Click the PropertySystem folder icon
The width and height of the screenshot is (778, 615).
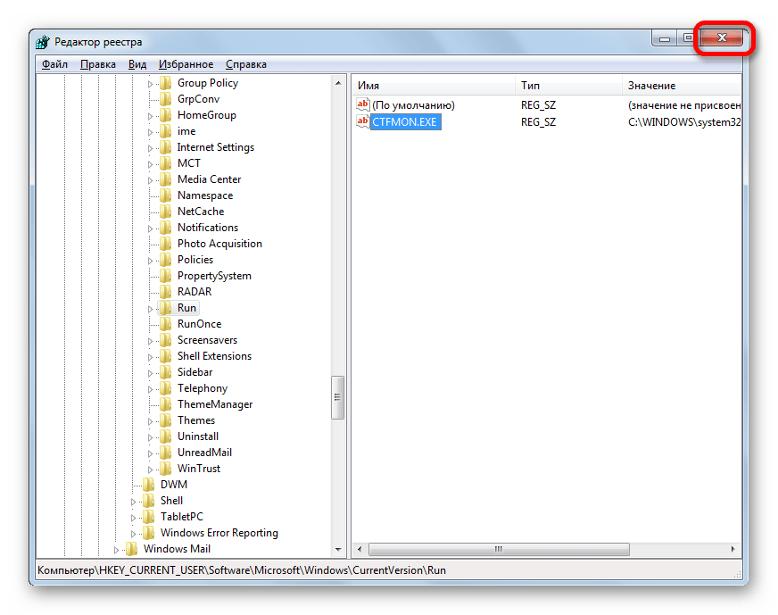point(166,276)
